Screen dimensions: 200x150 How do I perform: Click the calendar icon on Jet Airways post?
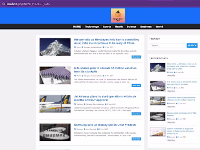pyautogui.click(x=106, y=104)
